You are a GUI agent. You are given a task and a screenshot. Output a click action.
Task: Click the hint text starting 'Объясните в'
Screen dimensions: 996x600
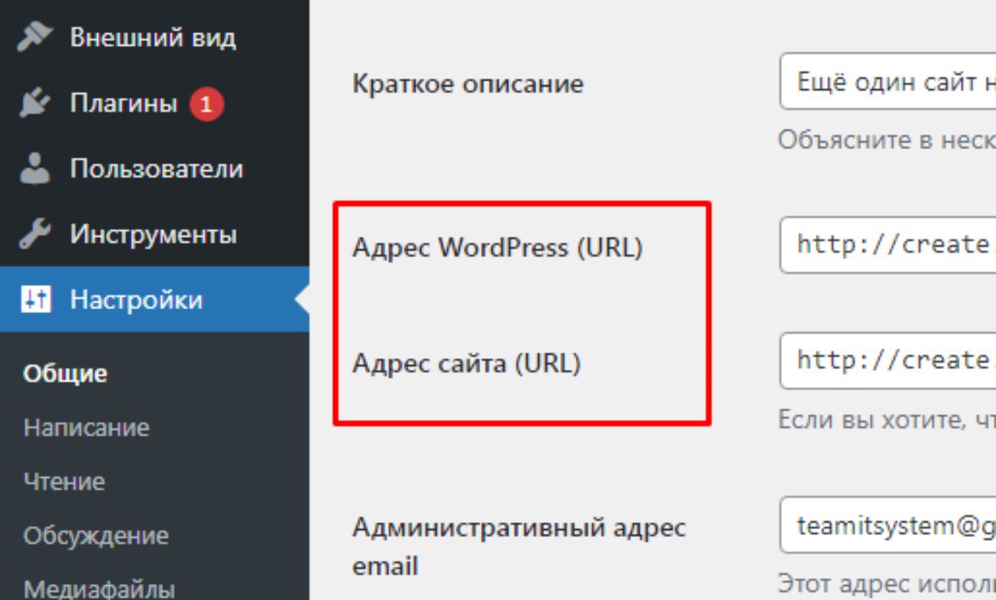tap(887, 140)
